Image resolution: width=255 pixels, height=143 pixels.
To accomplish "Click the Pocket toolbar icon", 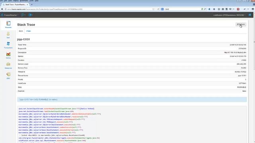I will [230, 9].
